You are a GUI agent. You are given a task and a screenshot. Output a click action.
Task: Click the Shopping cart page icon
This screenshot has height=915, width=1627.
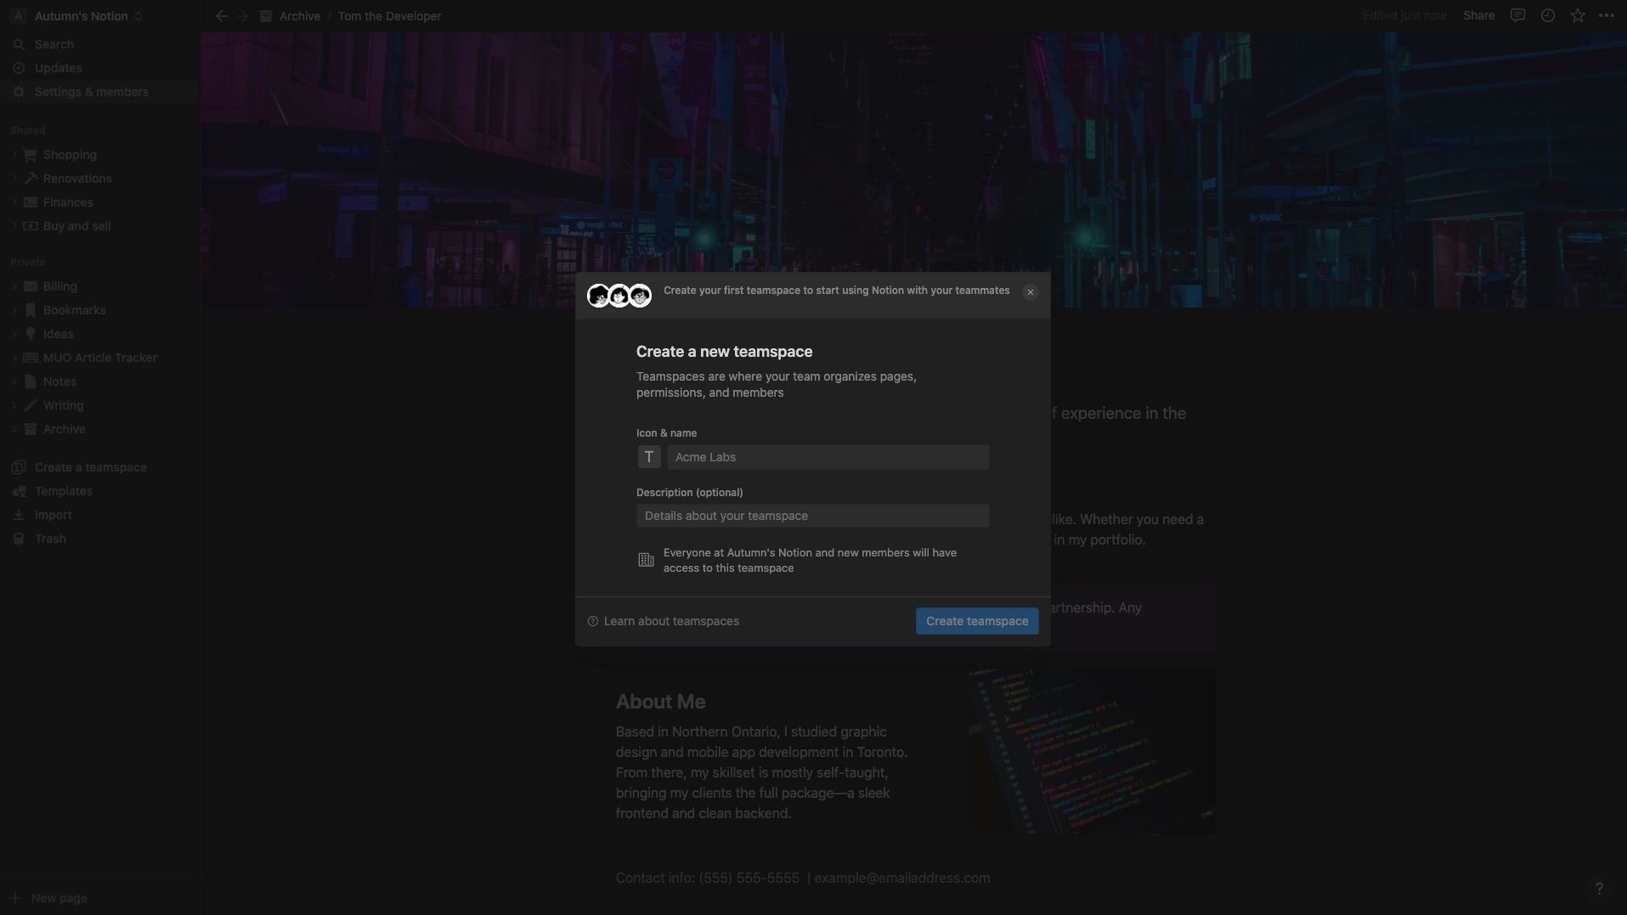pos(31,155)
